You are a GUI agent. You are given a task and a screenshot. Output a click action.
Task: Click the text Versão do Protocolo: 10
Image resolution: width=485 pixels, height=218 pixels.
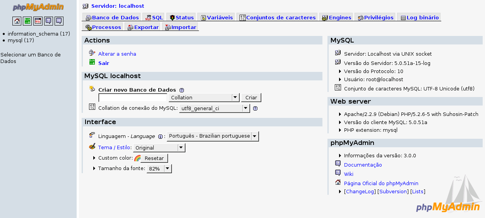pos(374,71)
